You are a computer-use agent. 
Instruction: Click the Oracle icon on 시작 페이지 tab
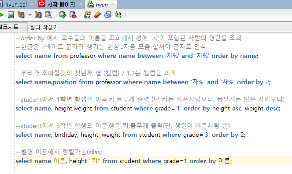click(41, 4)
